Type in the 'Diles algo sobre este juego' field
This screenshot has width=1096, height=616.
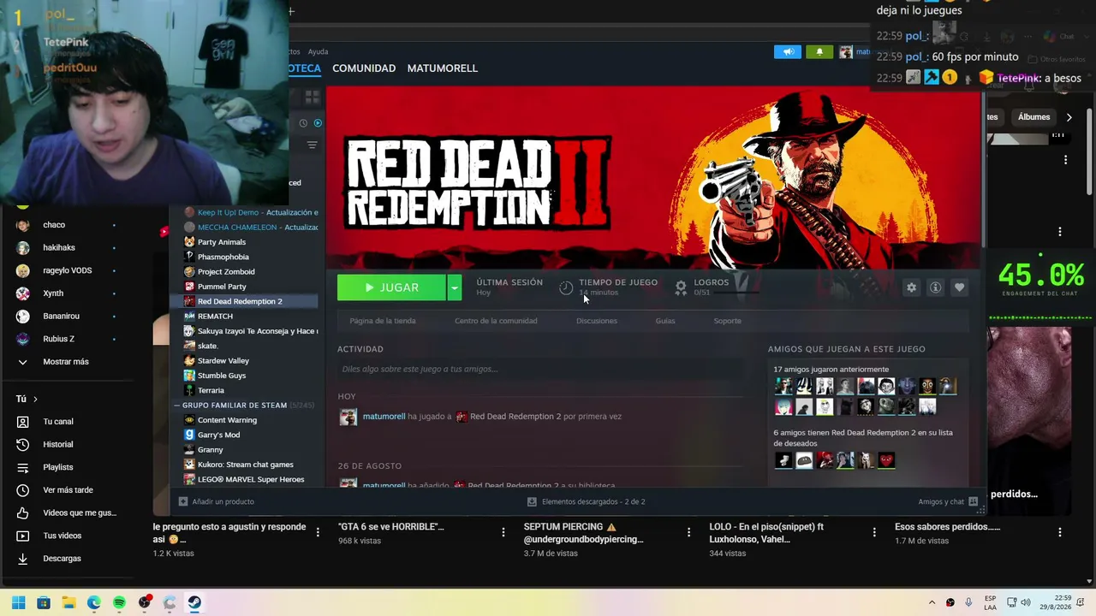coord(541,369)
